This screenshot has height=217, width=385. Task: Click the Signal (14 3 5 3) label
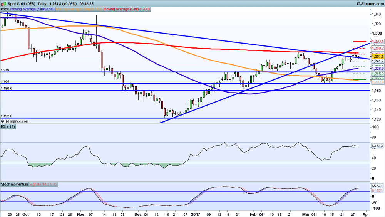(x=43, y=184)
